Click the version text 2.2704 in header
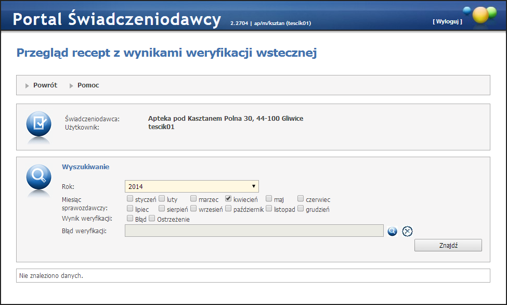Image resolution: width=507 pixels, height=305 pixels. [239, 23]
